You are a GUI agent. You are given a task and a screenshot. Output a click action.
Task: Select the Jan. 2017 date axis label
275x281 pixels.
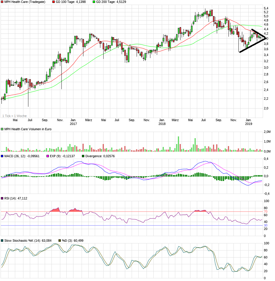tap(73, 122)
